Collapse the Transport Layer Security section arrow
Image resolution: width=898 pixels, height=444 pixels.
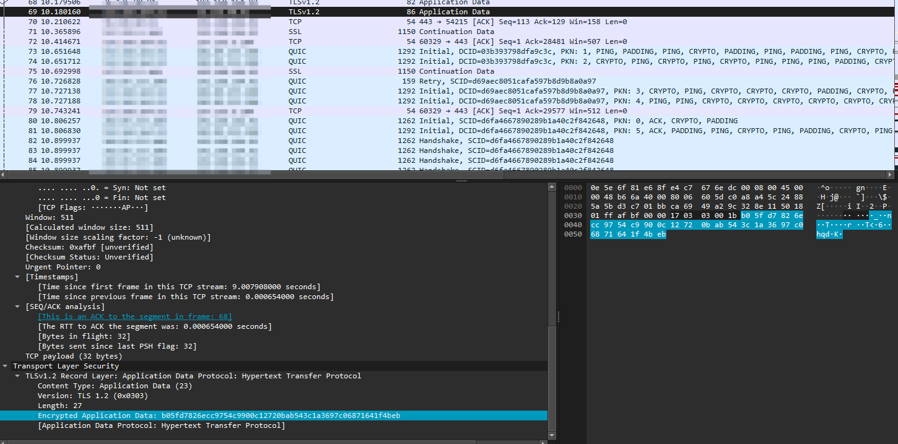pyautogui.click(x=6, y=366)
